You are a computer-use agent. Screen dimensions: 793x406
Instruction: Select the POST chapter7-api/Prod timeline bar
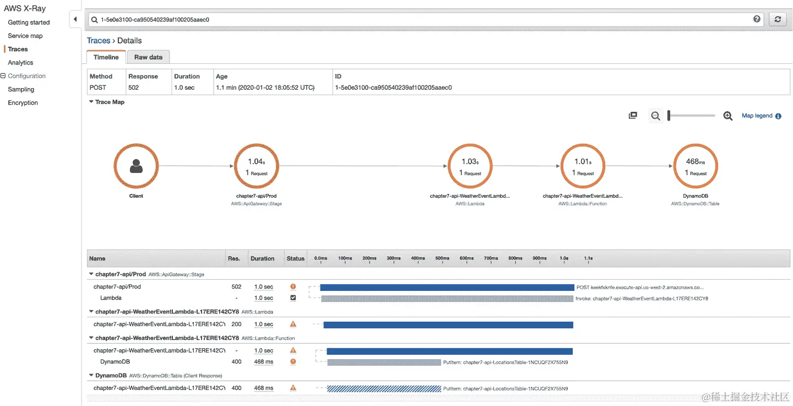coord(447,287)
